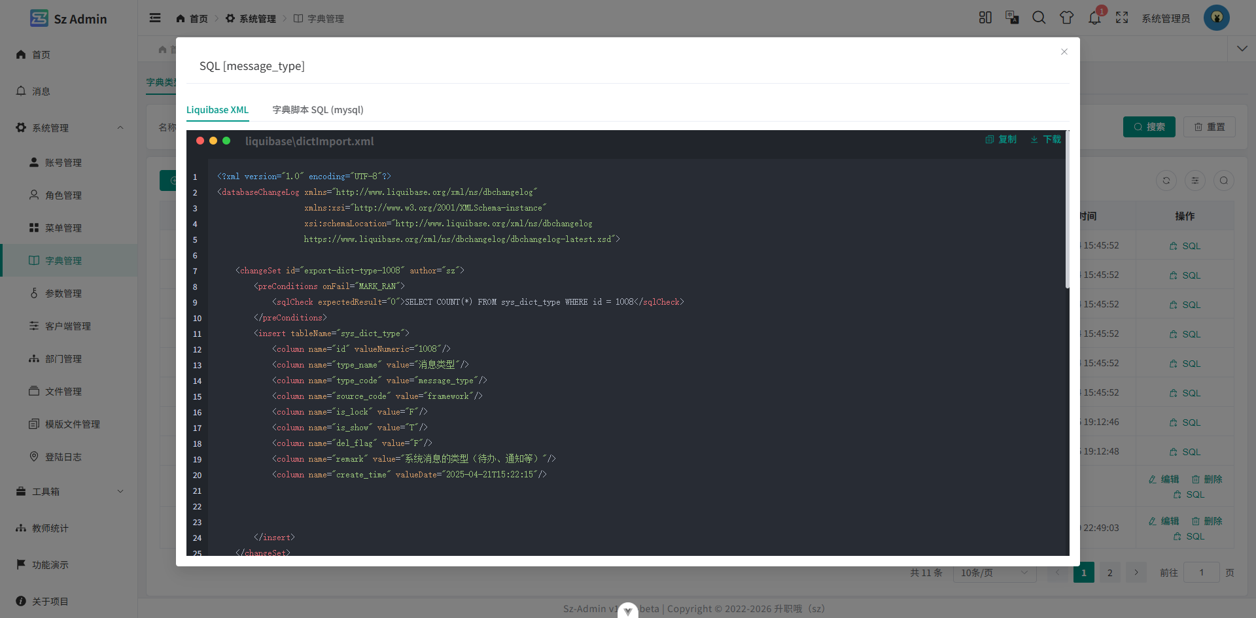Click SQL link in the 22:49:03 row
Image resolution: width=1256 pixels, height=618 pixels.
pos(1189,536)
